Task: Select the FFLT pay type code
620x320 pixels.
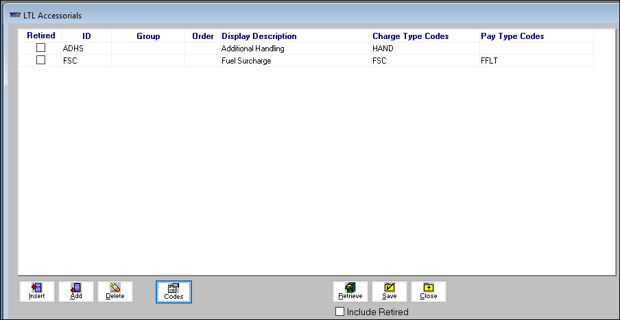Action: (490, 61)
